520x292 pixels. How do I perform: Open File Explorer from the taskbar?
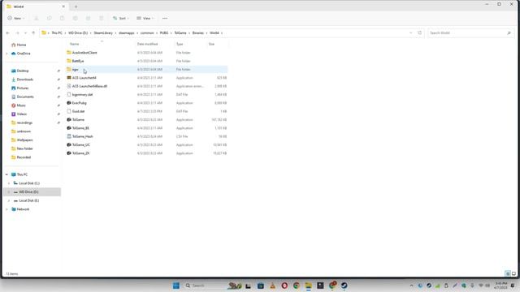[x=309, y=286]
